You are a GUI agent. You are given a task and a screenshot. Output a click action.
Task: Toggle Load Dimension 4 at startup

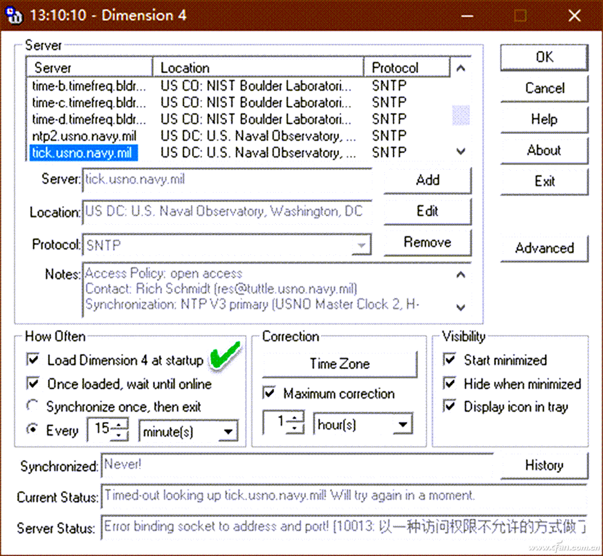(x=33, y=360)
